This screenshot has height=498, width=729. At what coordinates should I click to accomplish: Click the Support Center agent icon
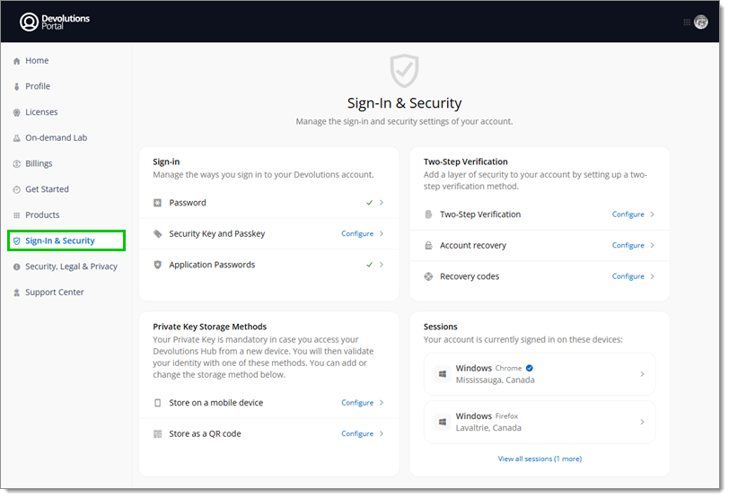pos(17,293)
